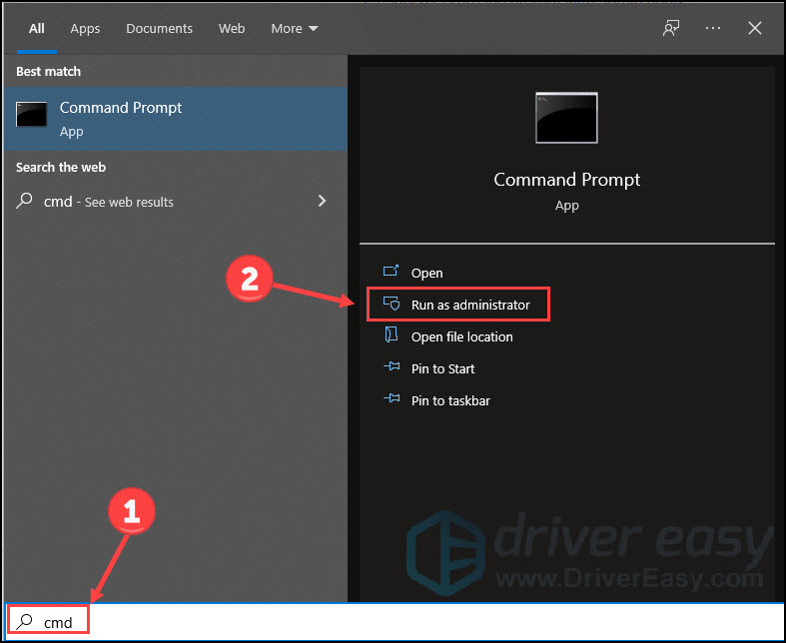The height and width of the screenshot is (643, 786).
Task: Switch to the Apps tab
Action: pyautogui.click(x=85, y=29)
